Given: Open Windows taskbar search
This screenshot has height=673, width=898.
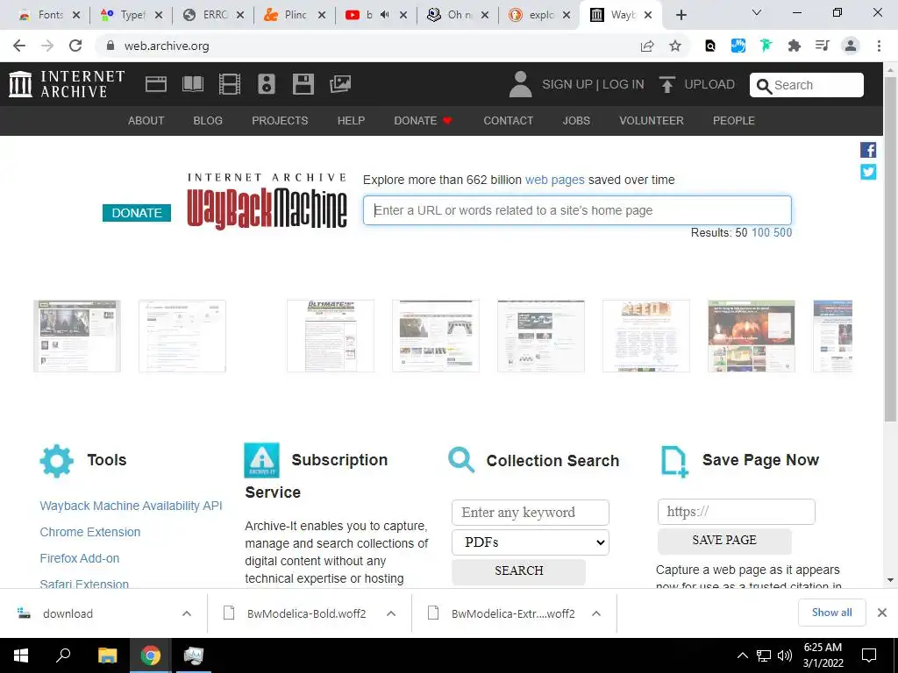Looking at the screenshot, I should [x=63, y=655].
